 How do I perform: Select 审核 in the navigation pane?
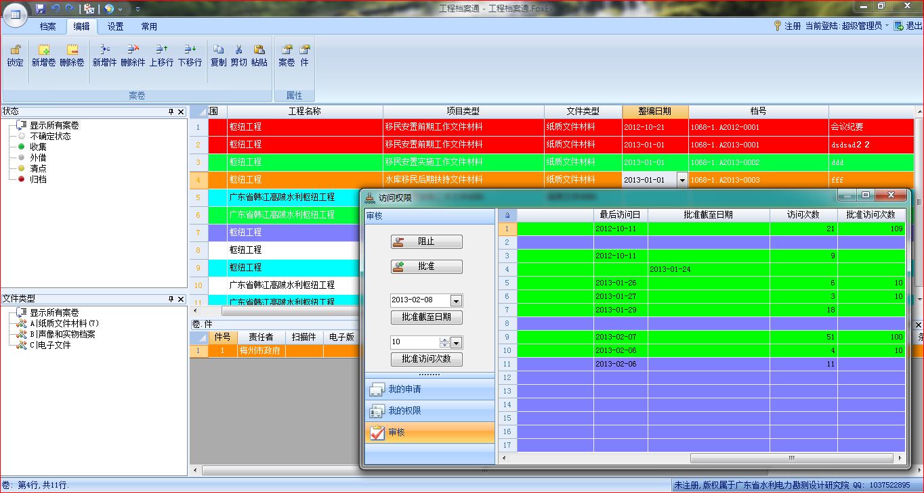coord(430,432)
